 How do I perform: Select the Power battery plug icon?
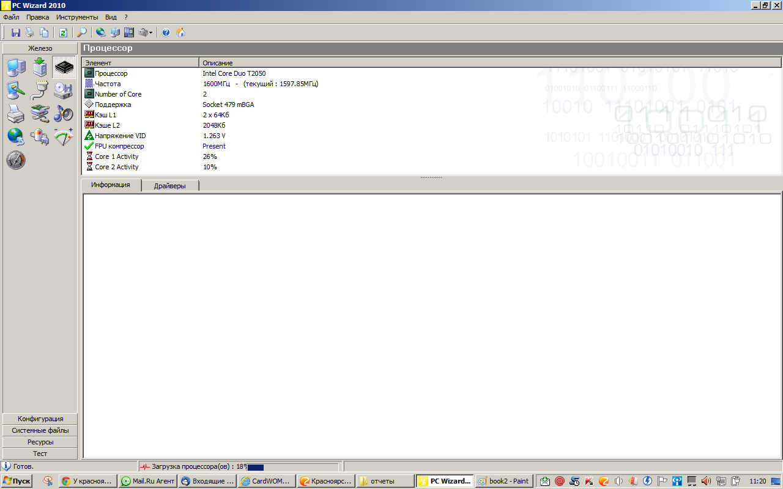[40, 137]
